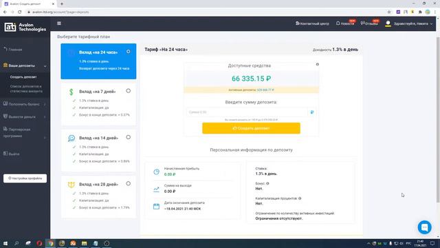Click the payout amount chart icon

point(156,189)
